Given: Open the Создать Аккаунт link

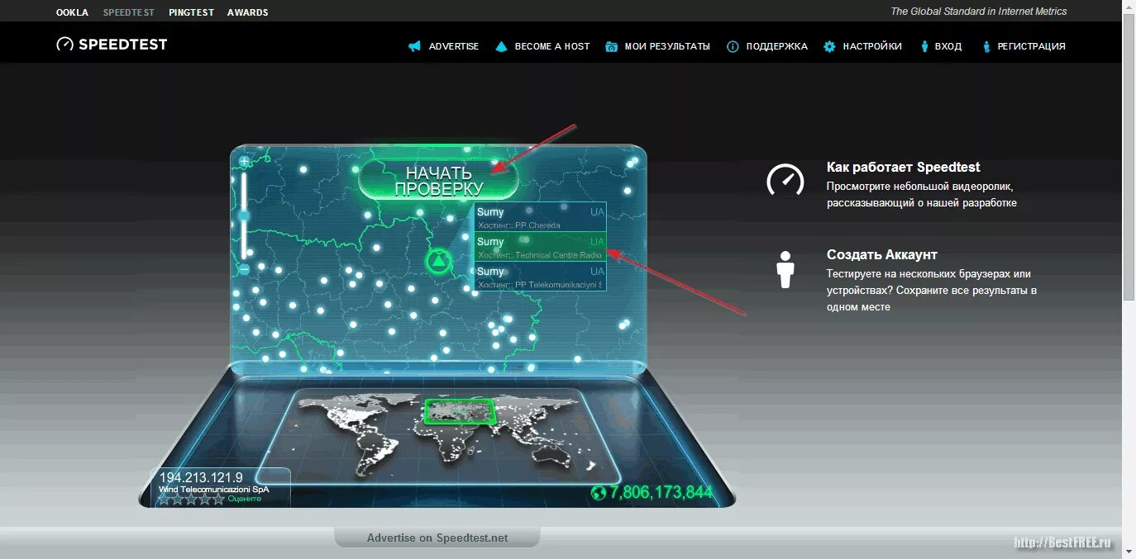Looking at the screenshot, I should point(882,255).
